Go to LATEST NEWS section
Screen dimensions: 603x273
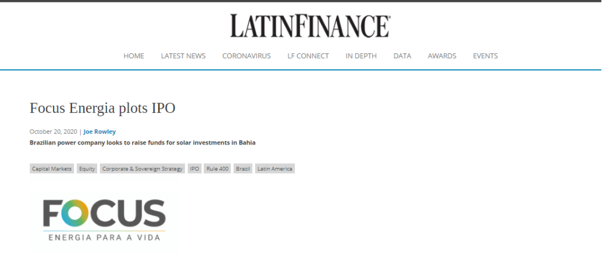point(183,56)
